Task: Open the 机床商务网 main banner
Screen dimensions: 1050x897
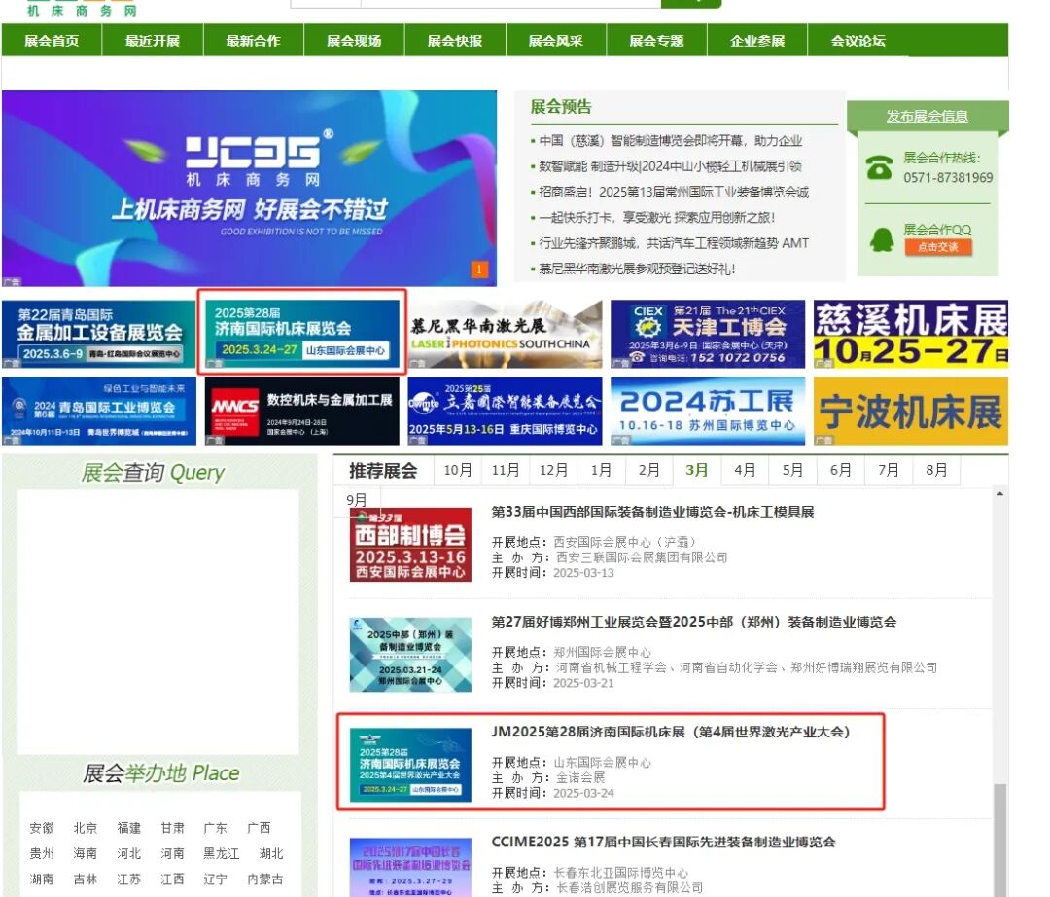Action: tap(249, 188)
